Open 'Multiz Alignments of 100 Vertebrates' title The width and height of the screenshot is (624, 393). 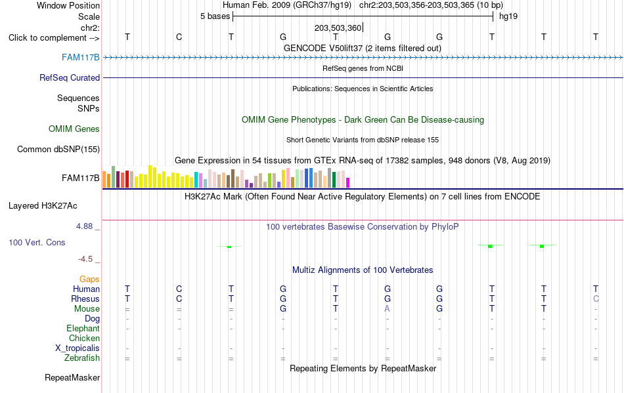point(363,270)
